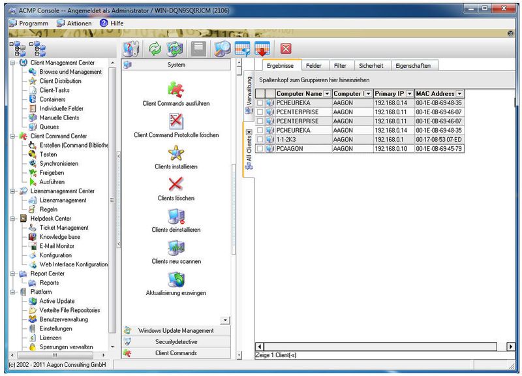Screen dimensions: 522x376
Task: Click the System section header
Action: [x=176, y=65]
